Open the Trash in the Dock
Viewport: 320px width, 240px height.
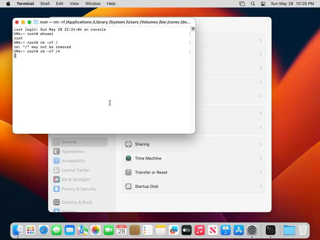[302, 230]
